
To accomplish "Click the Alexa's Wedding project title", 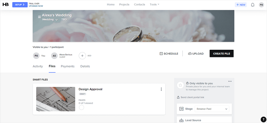I will coord(57,15).
